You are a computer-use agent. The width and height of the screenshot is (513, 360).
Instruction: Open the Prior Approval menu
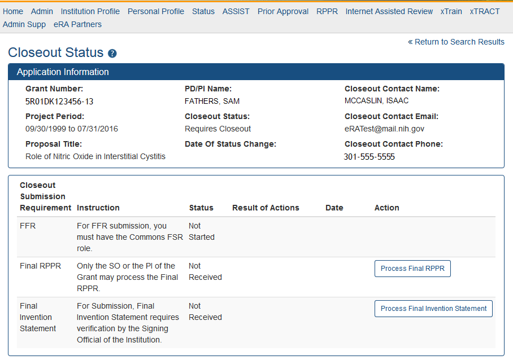pos(283,11)
